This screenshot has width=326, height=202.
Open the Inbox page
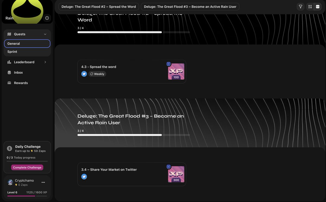(x=27, y=73)
